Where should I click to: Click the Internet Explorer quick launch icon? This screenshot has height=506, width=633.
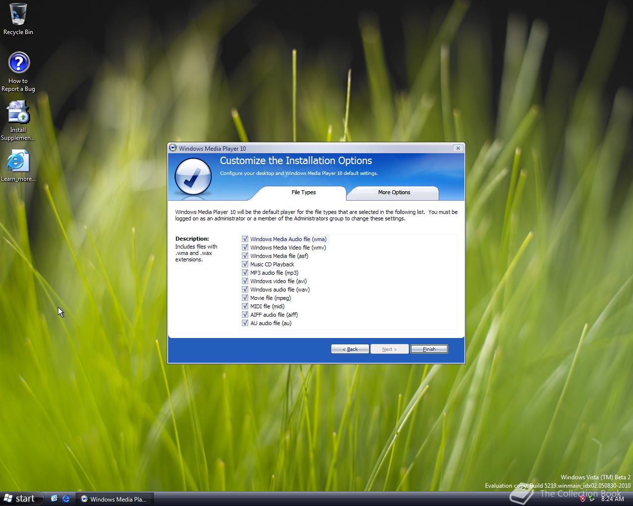point(66,499)
